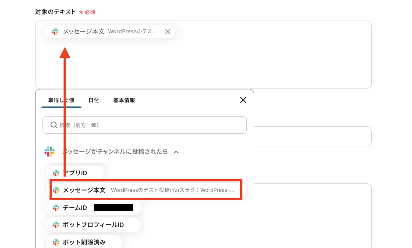Click the magnifier search icon
The height and width of the screenshot is (248, 412).
[54, 125]
